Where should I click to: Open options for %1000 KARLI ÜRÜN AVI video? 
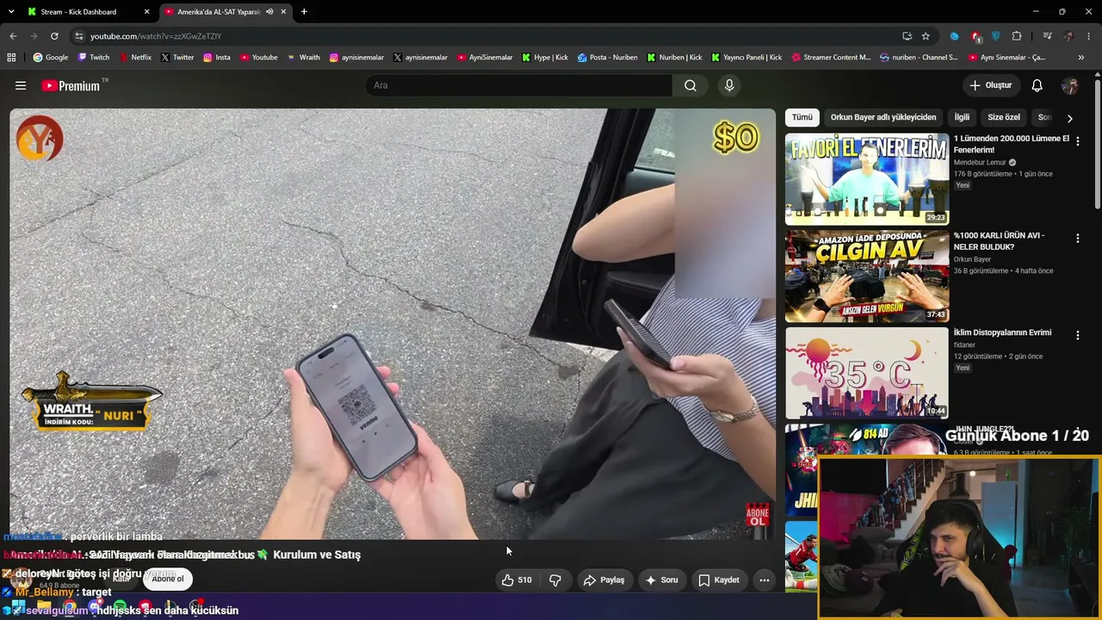[x=1077, y=238]
